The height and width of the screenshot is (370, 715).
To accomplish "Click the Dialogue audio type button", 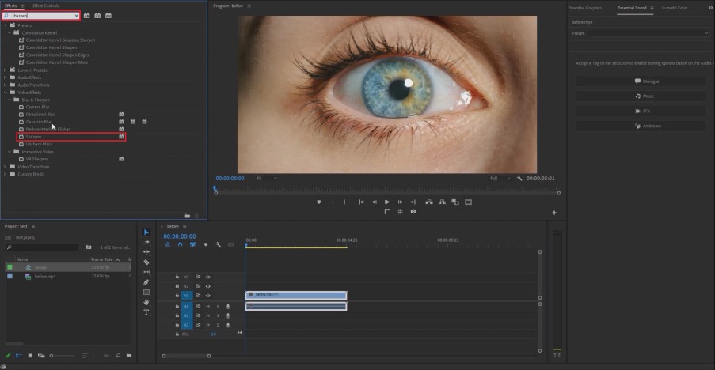I will click(x=641, y=81).
